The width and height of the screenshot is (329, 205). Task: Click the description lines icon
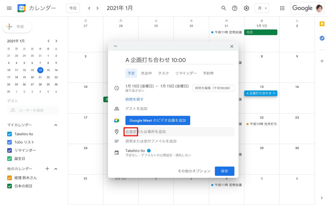tap(117, 141)
